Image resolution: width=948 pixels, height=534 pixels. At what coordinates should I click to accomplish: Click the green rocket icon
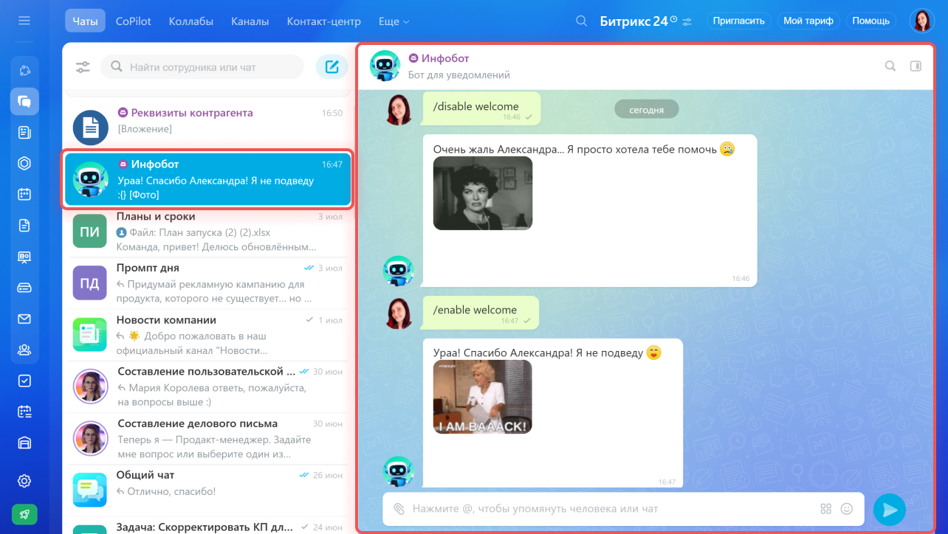[x=24, y=514]
